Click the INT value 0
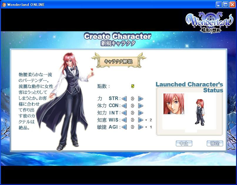Viewport: 237px width, 185px height. click(133, 113)
